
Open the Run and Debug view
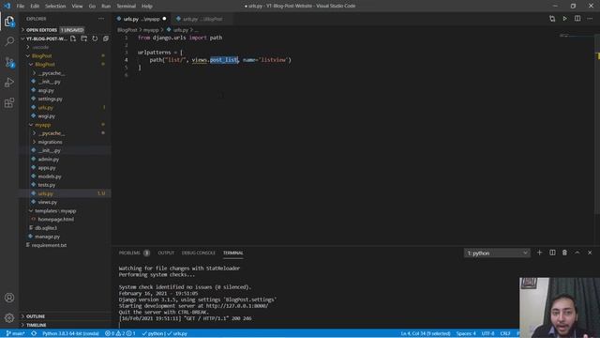pyautogui.click(x=9, y=83)
